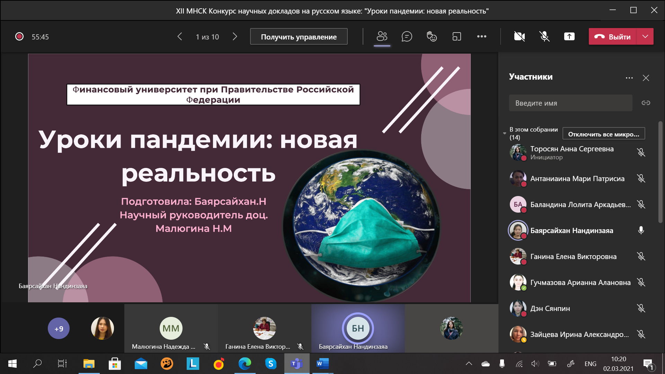Click mic icon for Гучмазова Арианна
The width and height of the screenshot is (665, 374).
[x=641, y=282]
